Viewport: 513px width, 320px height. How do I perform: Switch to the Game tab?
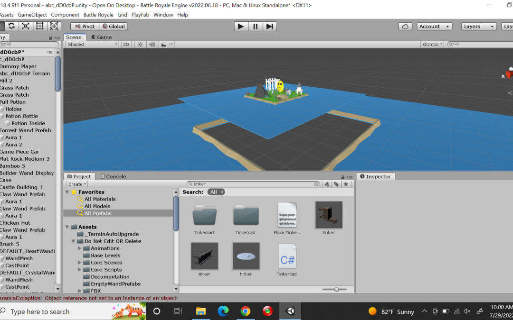click(102, 37)
